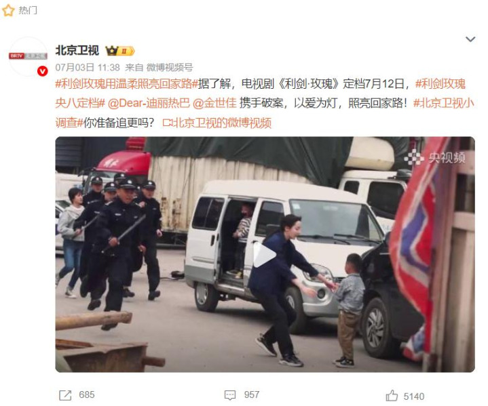Viewport: 488px width, 406px height.
Task: Click the 957 comment count
Action: pos(252,394)
